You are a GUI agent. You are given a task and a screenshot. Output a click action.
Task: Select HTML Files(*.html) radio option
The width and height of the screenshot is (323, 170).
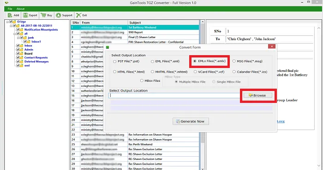tap(114, 72)
